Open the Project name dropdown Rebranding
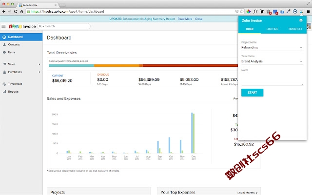This screenshot has height=195, width=312. point(272,48)
